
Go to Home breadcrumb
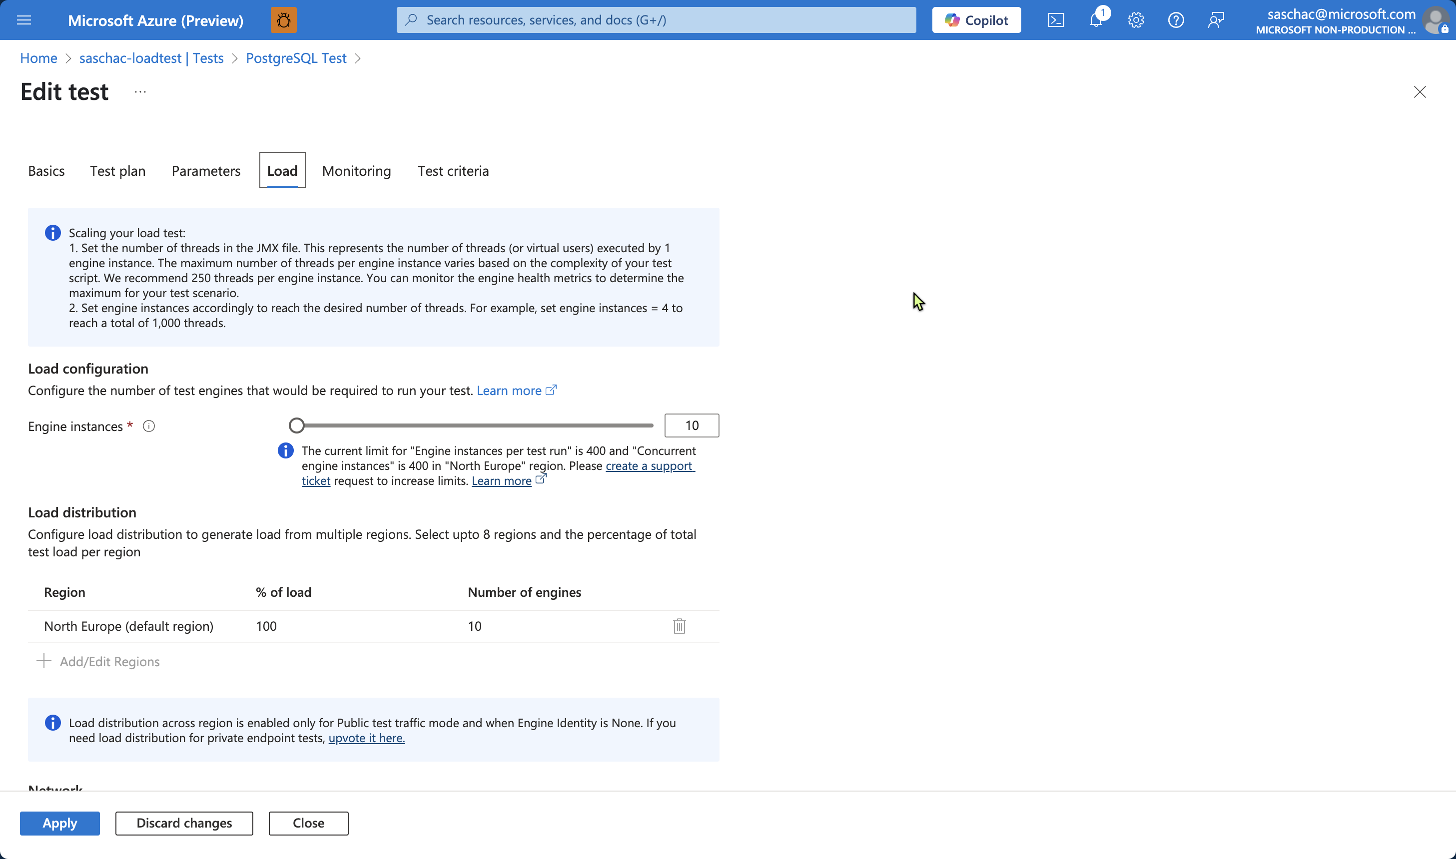click(38, 58)
